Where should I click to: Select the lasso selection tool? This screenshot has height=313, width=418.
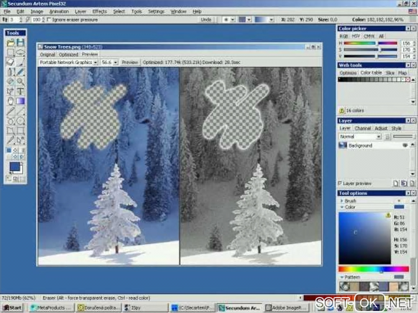point(20,52)
